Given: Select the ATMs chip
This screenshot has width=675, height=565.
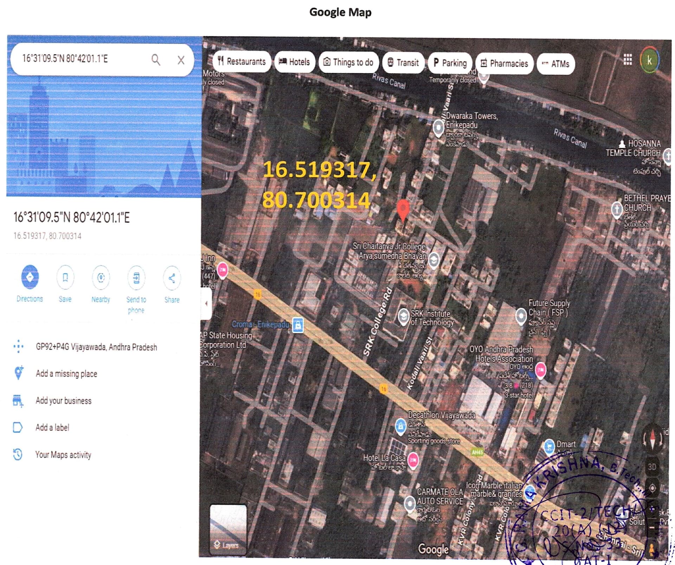Looking at the screenshot, I should [556, 64].
